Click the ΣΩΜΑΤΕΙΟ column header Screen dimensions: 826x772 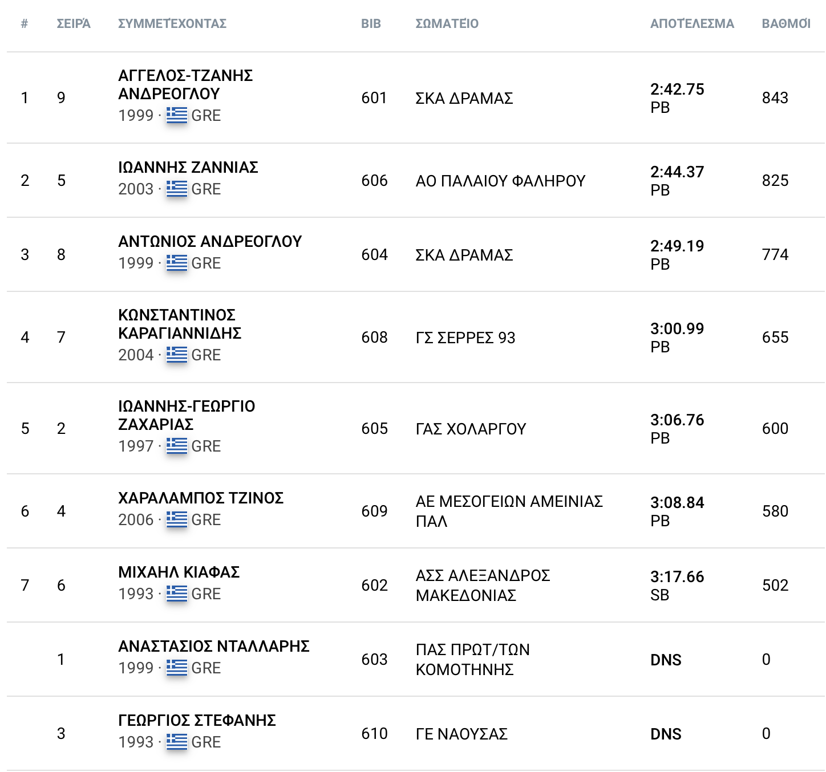447,24
